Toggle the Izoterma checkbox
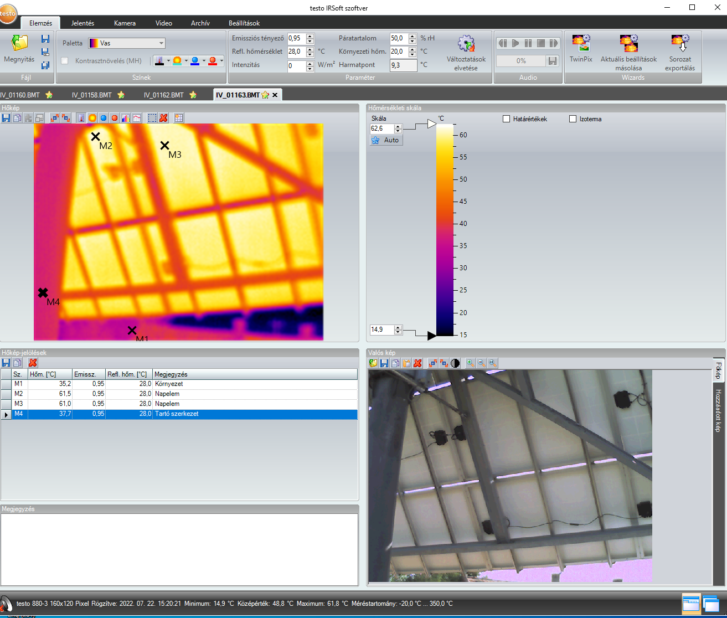 573,119
